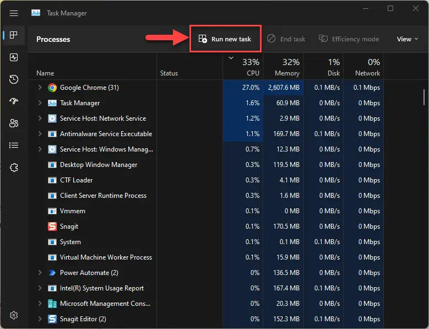429x329 pixels.
Task: Open the Details list page icon
Action: point(14,145)
